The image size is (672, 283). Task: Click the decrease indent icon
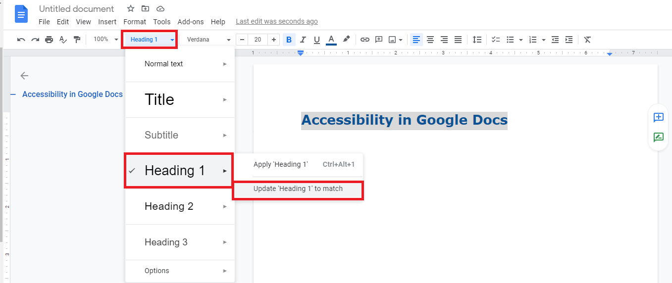coord(555,40)
